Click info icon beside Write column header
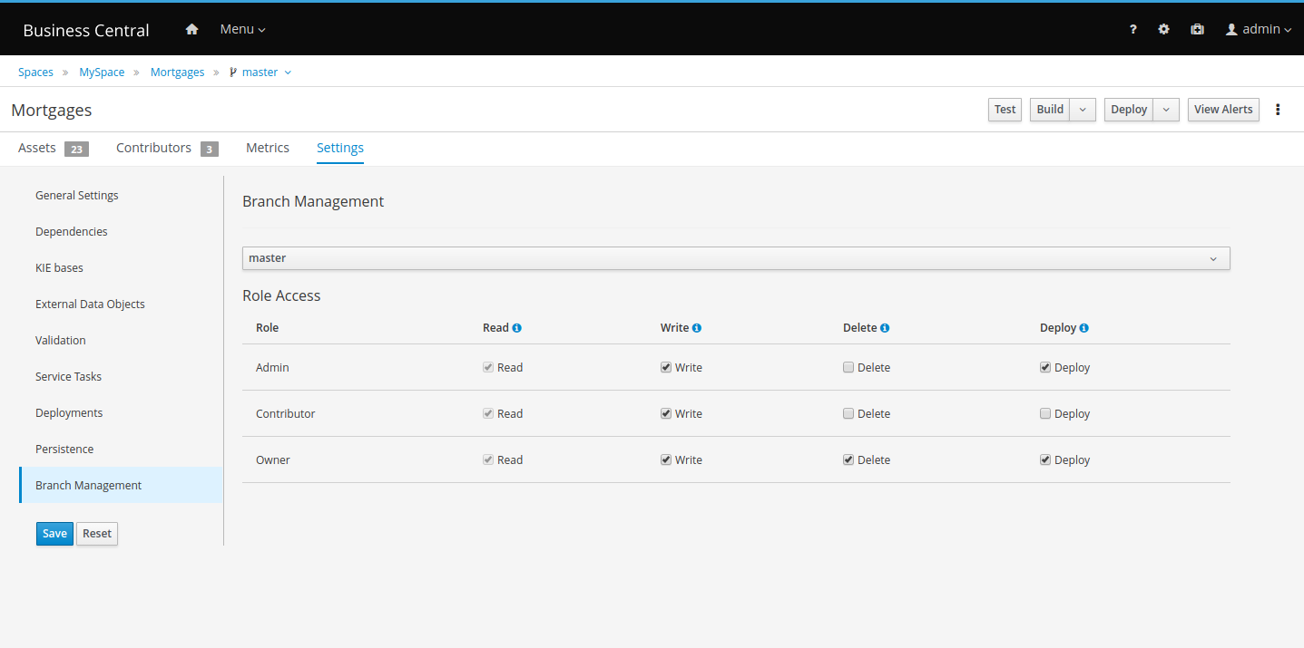 coord(697,328)
